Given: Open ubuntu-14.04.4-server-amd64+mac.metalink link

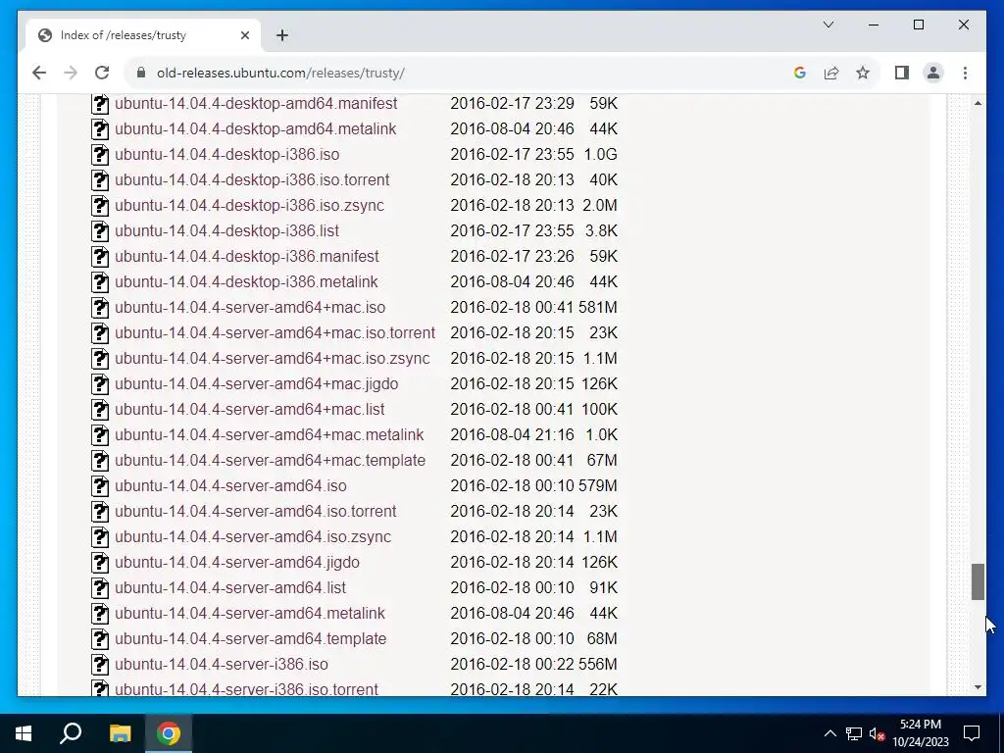Looking at the screenshot, I should click(270, 434).
